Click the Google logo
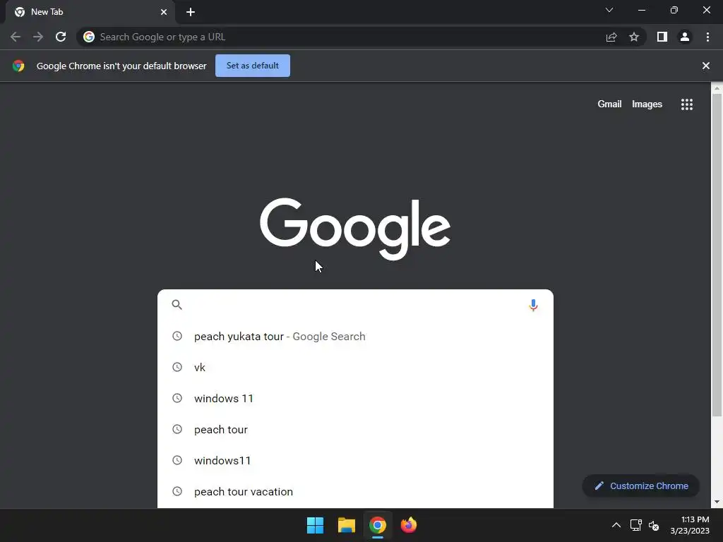The image size is (723, 542). coord(355,229)
